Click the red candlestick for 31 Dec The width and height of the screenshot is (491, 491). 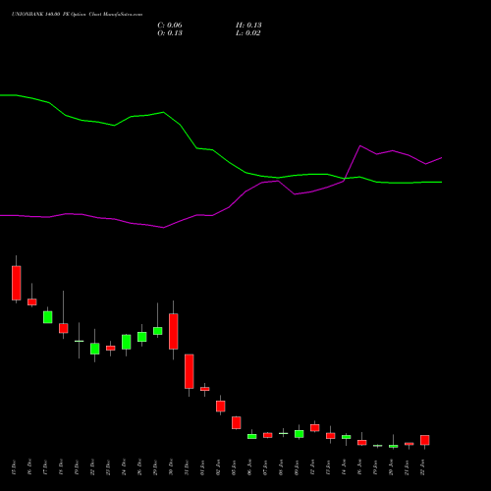coord(190,371)
